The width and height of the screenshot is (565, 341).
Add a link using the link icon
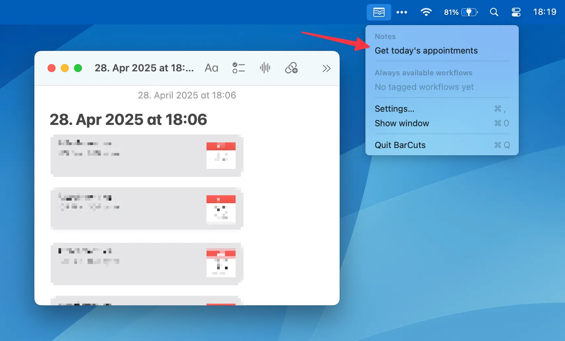pos(292,68)
